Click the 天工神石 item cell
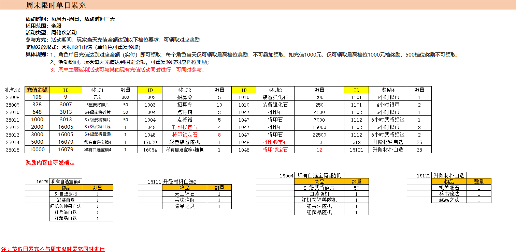Viewport: 516px width, 252px height. point(184,194)
